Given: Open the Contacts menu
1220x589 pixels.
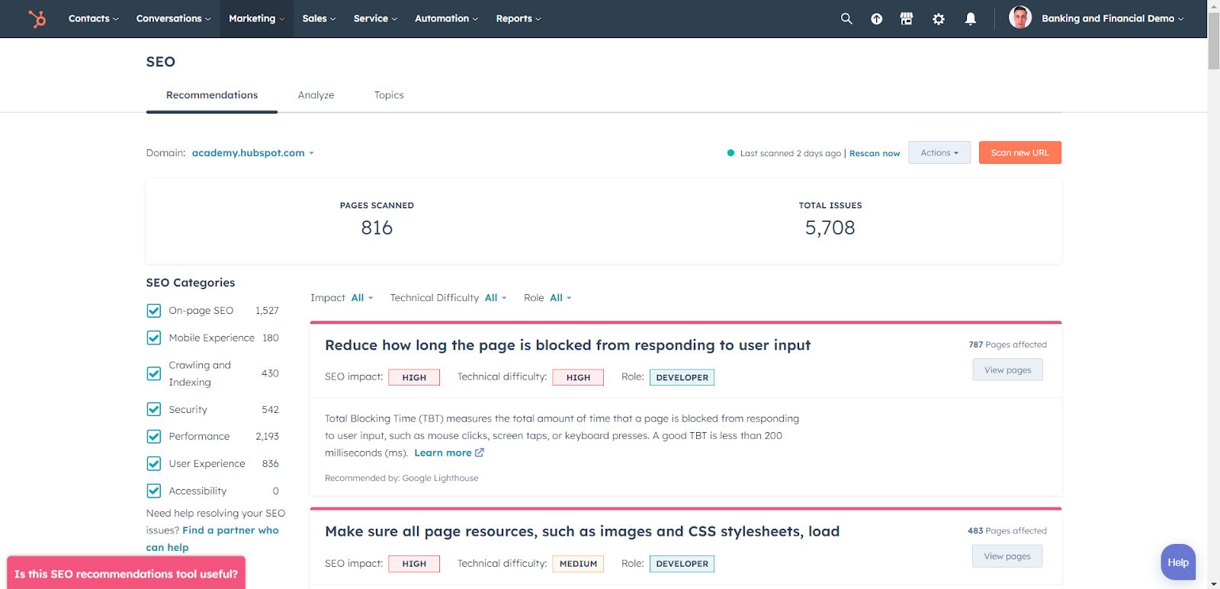Looking at the screenshot, I should tap(93, 18).
